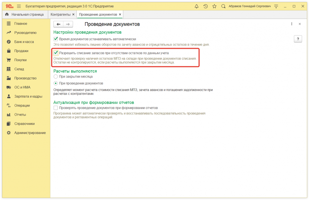
Task: Click the question mark help button
Action: click(x=298, y=39)
